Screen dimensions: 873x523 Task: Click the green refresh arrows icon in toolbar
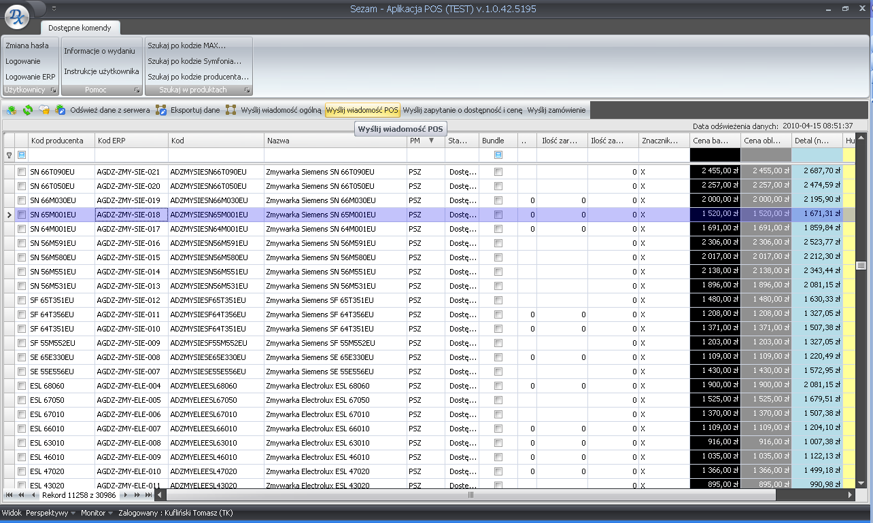coord(28,110)
